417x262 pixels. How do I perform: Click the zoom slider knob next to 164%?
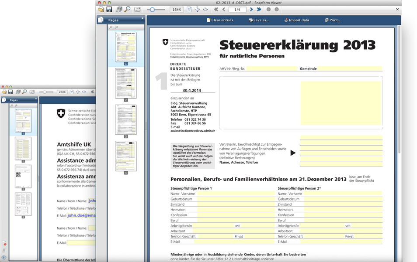(152, 9)
